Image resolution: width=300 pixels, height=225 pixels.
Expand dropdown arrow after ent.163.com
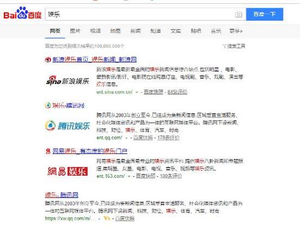129,176
